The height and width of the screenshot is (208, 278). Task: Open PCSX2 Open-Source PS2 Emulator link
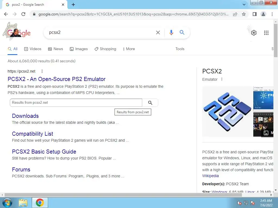point(56,79)
